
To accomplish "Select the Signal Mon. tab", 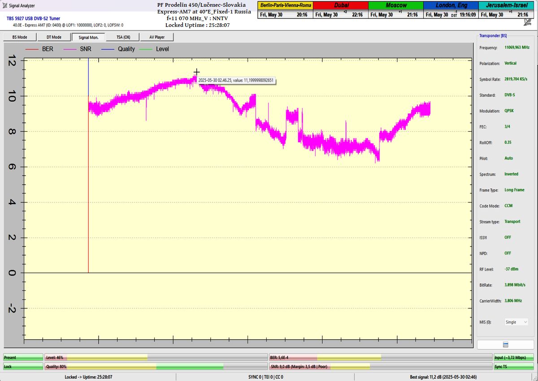I will point(88,37).
